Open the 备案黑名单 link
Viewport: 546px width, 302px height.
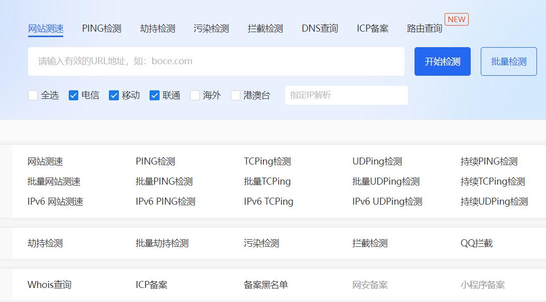pyautogui.click(x=266, y=285)
